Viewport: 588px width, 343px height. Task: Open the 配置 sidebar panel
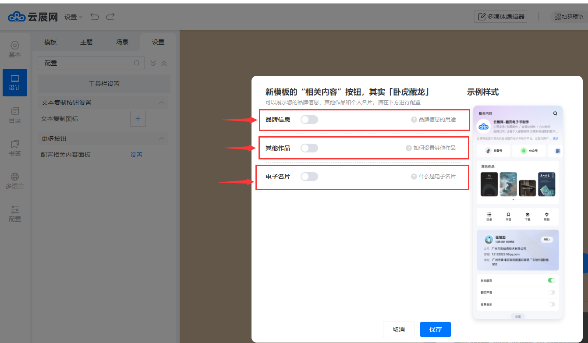(15, 214)
